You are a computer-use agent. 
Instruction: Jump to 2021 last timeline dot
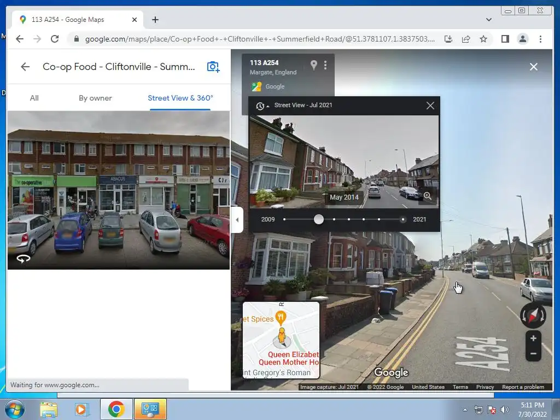point(403,219)
